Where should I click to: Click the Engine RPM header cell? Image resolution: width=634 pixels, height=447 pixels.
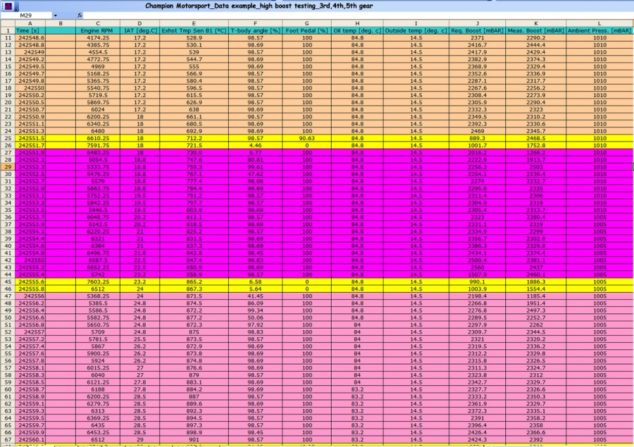click(x=97, y=31)
